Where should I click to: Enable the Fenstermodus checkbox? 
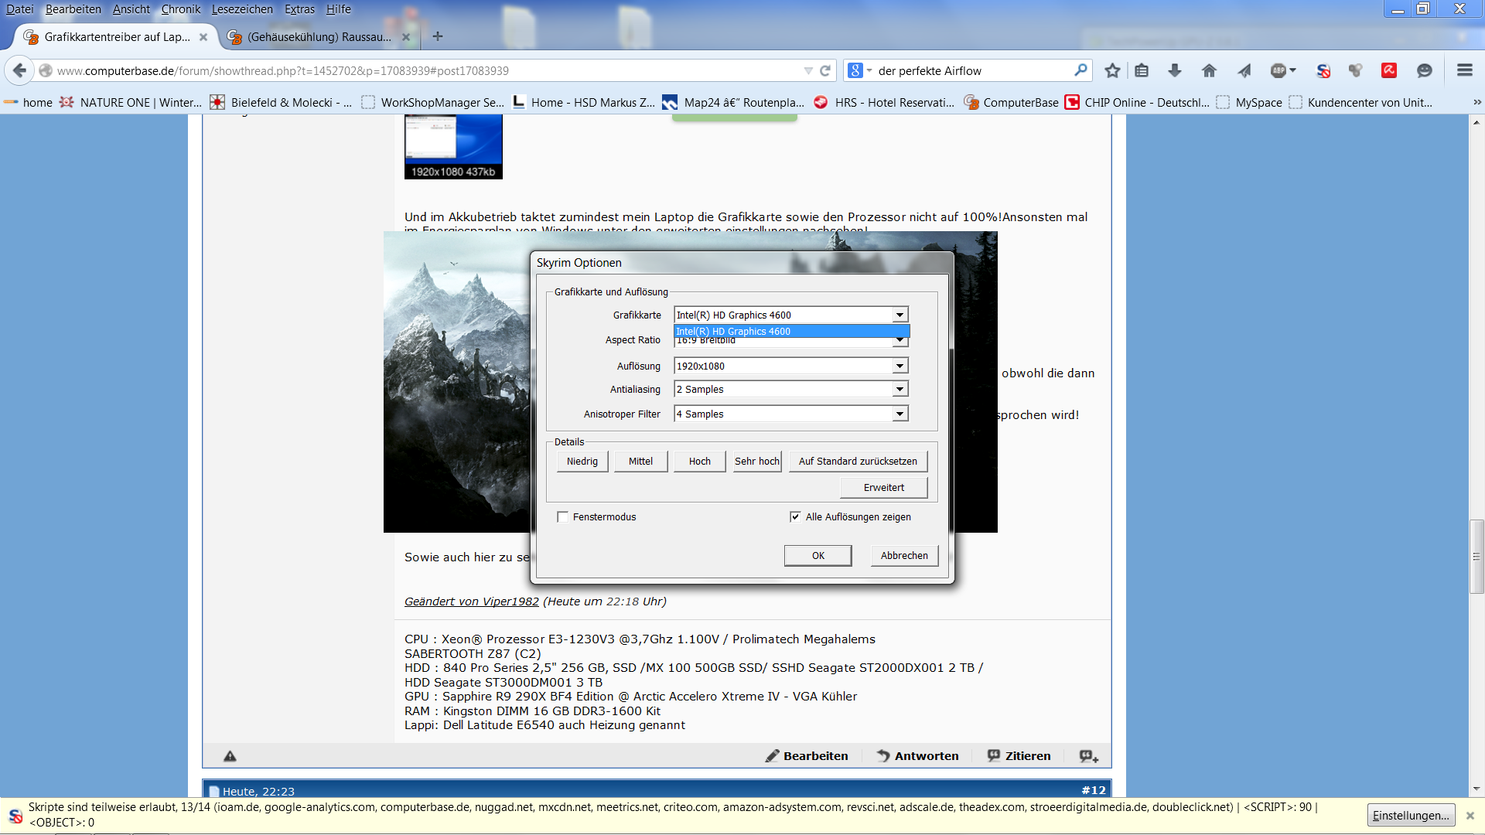click(x=563, y=517)
